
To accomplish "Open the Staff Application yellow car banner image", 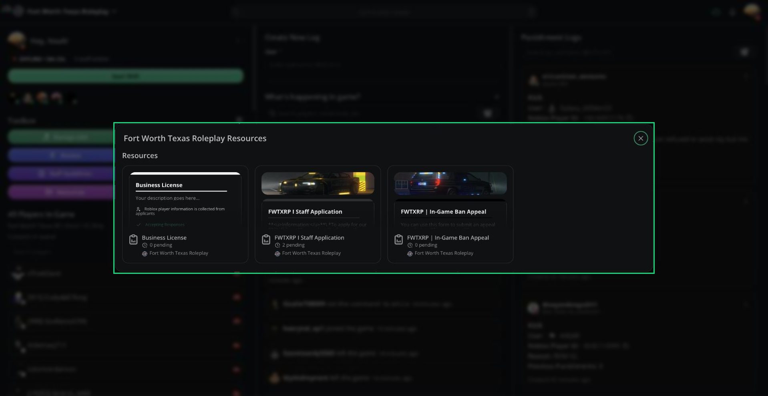I will pyautogui.click(x=318, y=183).
